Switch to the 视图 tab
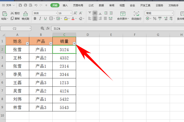Screen dimensions: 184x122 pyautogui.click(x=122, y=6)
